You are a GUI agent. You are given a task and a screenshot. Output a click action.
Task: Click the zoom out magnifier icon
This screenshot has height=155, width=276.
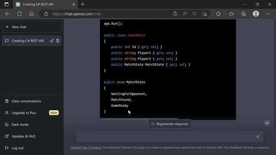[194, 14]
